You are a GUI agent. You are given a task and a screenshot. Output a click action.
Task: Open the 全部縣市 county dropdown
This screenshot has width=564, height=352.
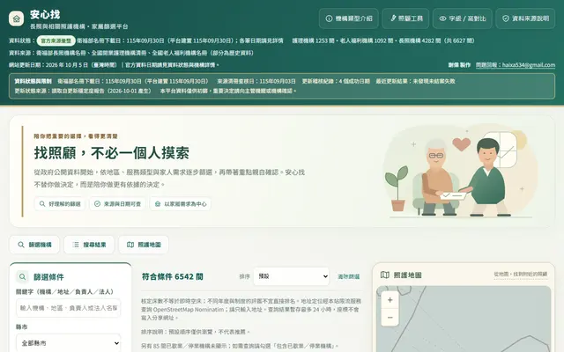69,343
